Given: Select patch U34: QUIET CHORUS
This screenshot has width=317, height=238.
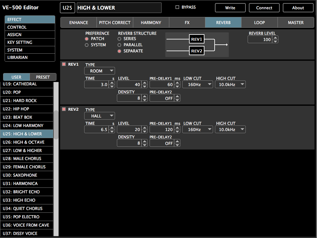Looking at the screenshot, I should pyautogui.click(x=27, y=208).
